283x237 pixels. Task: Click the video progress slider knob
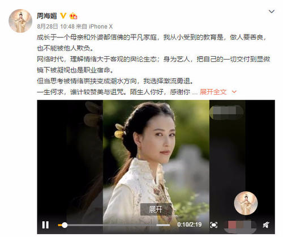pyautogui.click(x=65, y=225)
